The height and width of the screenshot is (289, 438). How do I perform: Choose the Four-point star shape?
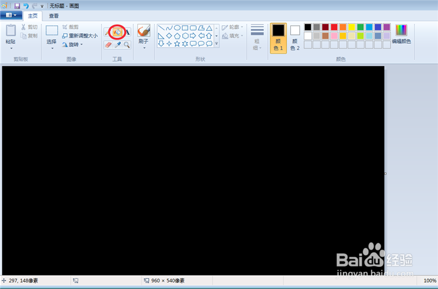pyautogui.click(x=169, y=44)
